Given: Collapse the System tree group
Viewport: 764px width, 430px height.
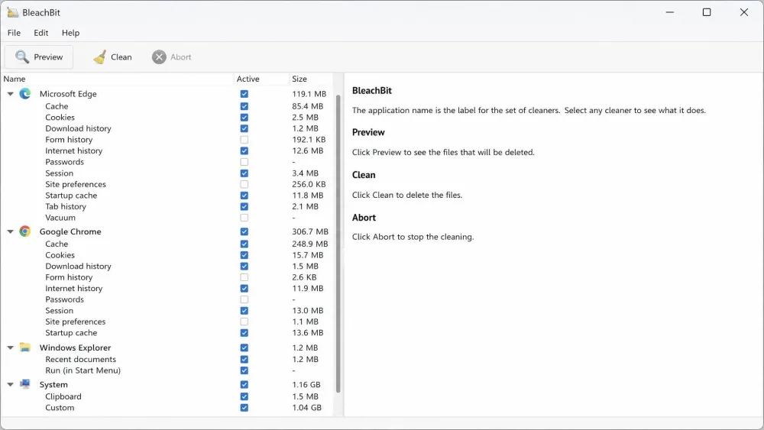Looking at the screenshot, I should [10, 385].
